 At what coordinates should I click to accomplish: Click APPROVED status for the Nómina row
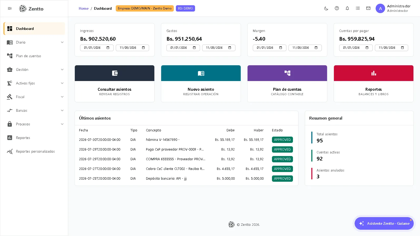pyautogui.click(x=282, y=140)
